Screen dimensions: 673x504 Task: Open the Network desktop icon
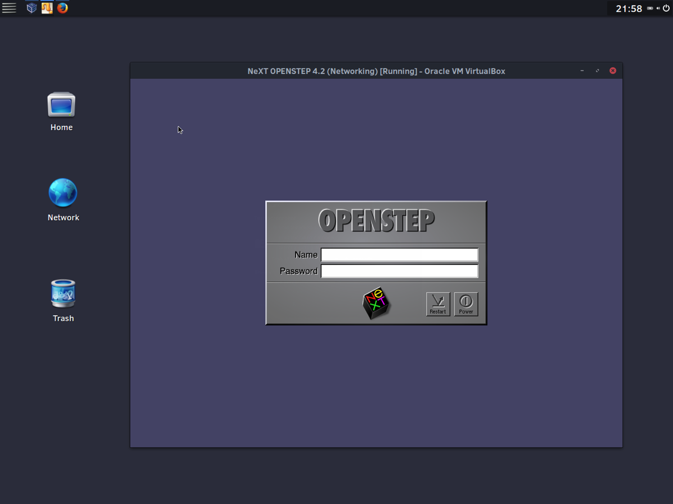pos(63,200)
